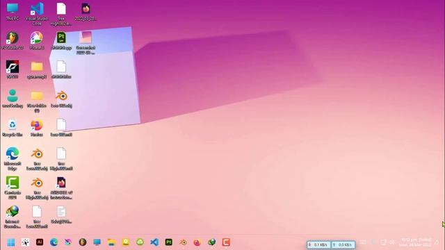Select the text document icon in the bottom desktop row
This screenshot has height=250, width=445.
click(61, 215)
